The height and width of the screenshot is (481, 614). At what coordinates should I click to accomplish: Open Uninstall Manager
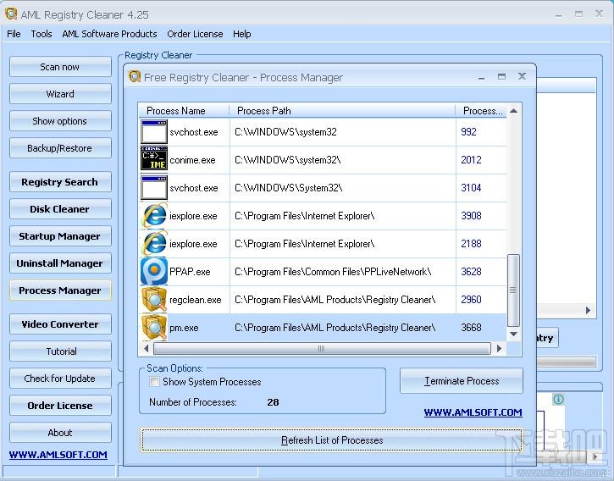coord(60,263)
